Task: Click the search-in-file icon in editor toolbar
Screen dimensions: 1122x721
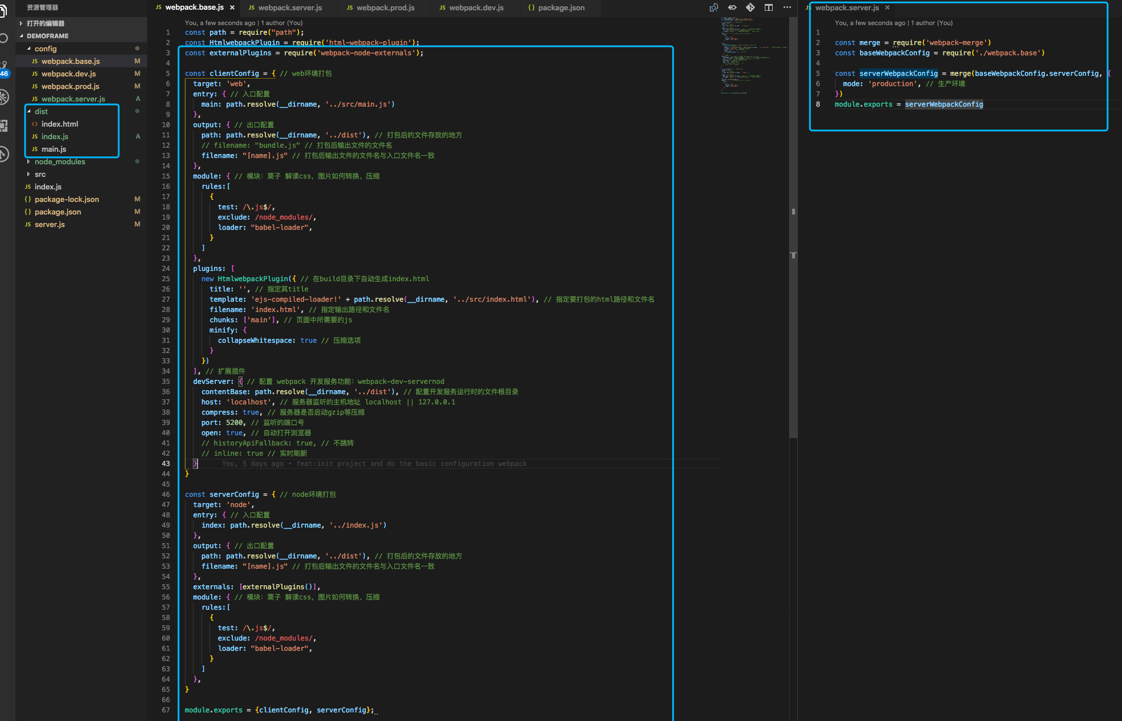Action: click(x=713, y=7)
